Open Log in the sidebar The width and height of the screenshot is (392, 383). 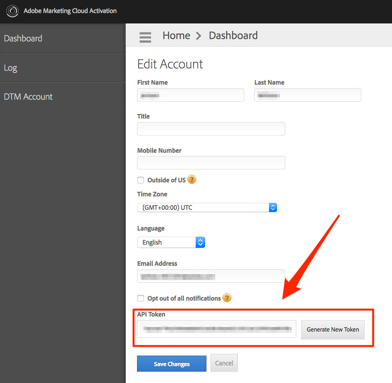63,68
